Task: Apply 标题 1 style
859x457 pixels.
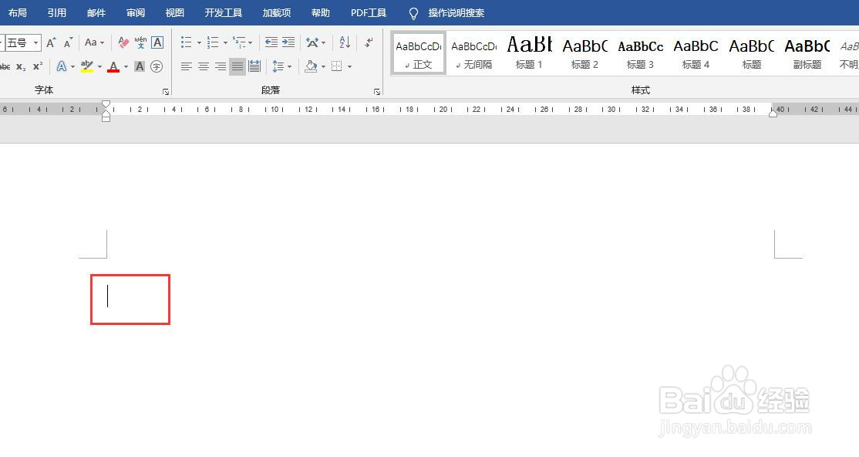Action: coord(529,53)
